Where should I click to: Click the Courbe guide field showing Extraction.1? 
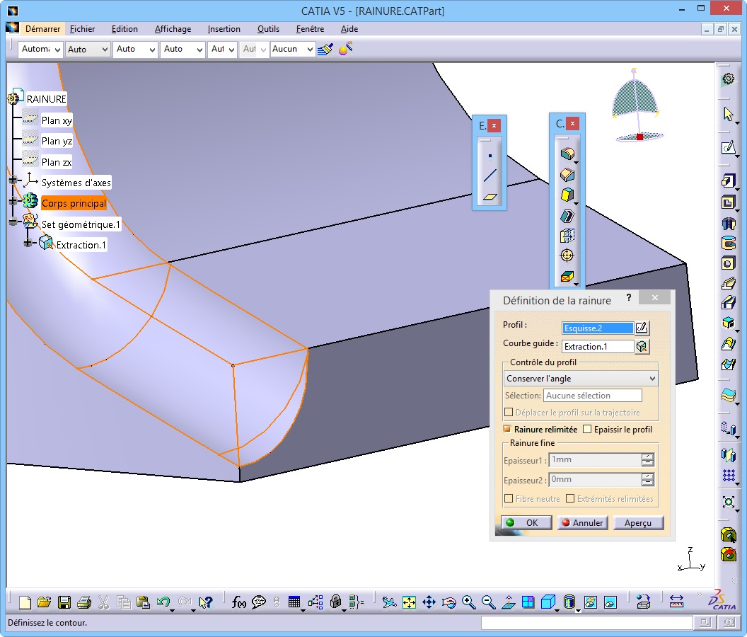pos(598,347)
